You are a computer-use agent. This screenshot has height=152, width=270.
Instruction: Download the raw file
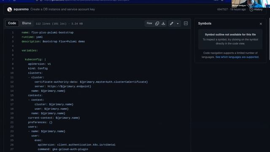163,24
